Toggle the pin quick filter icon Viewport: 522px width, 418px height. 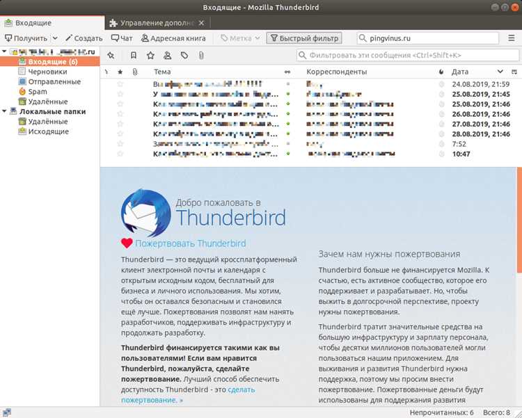pyautogui.click(x=111, y=55)
